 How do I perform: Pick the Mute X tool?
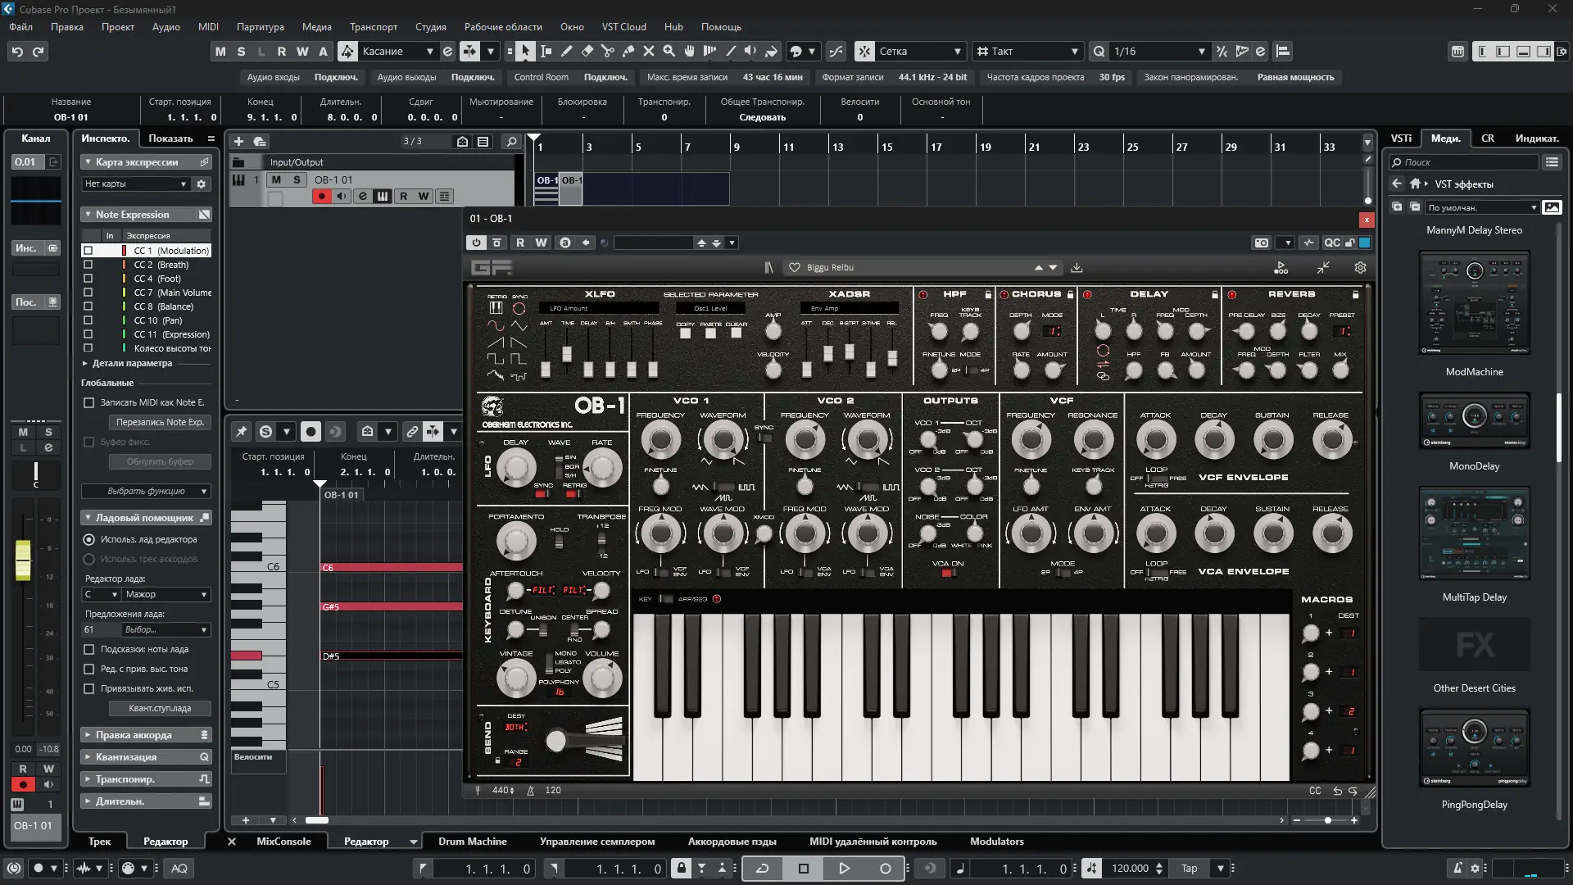(x=648, y=52)
